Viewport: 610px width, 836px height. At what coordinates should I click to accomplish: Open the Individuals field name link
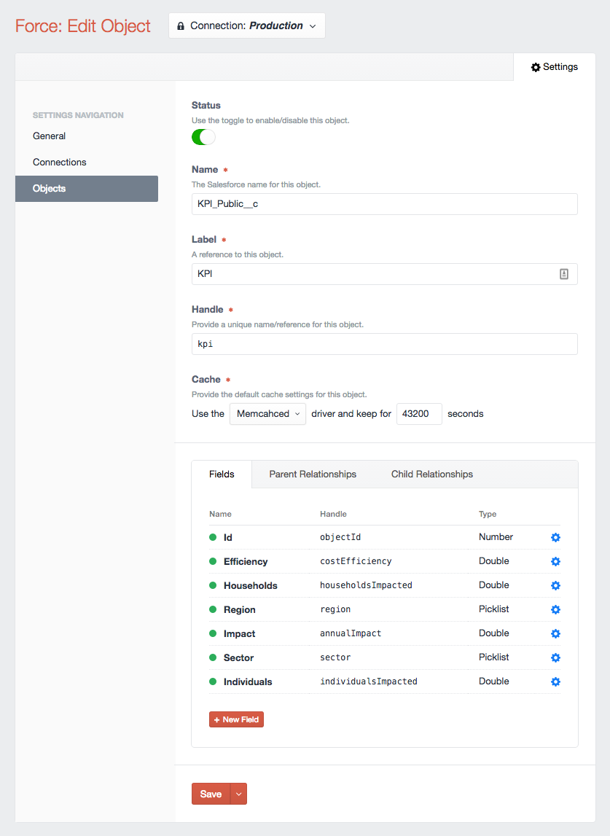coord(248,681)
